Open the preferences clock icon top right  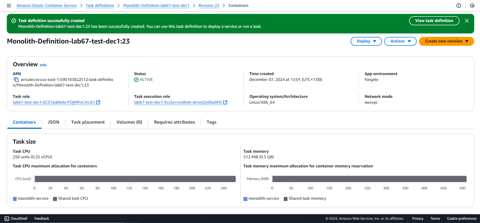472,6
